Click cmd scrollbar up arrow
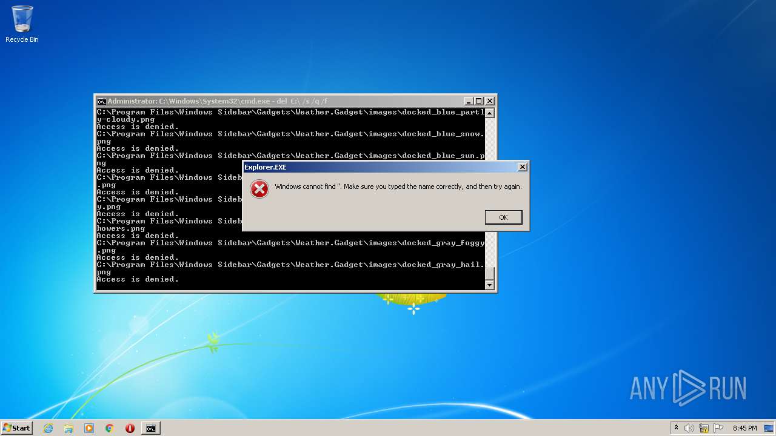 pyautogui.click(x=490, y=113)
